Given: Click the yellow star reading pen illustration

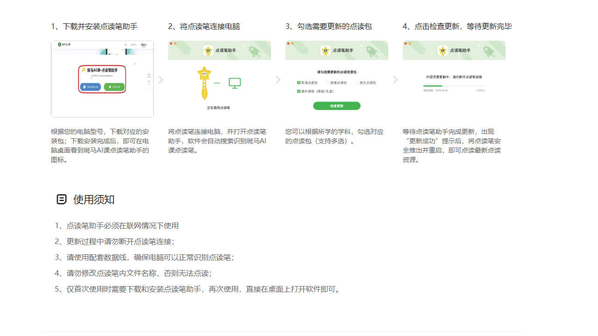Looking at the screenshot, I should (x=204, y=83).
